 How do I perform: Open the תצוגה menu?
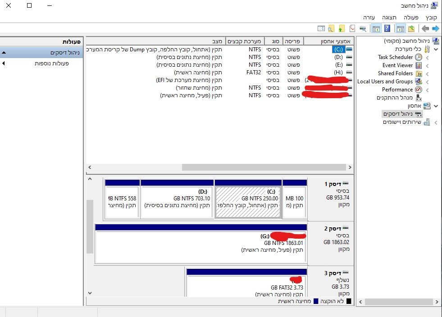(389, 18)
